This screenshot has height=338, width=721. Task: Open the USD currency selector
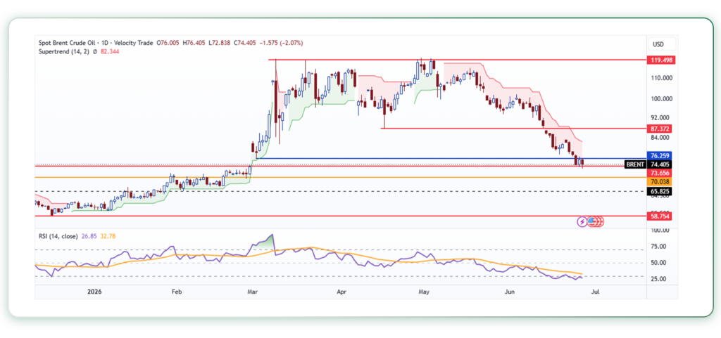662,44
